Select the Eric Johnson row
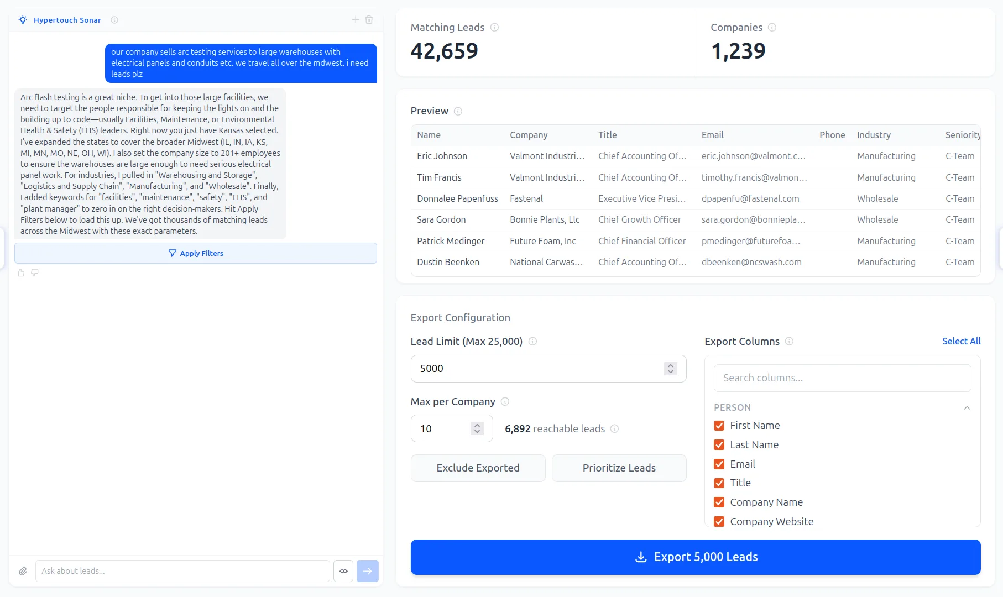Screen dimensions: 1003x597 [696, 156]
